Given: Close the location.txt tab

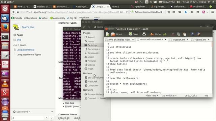Looking at the screenshot, I should click(x=188, y=40).
